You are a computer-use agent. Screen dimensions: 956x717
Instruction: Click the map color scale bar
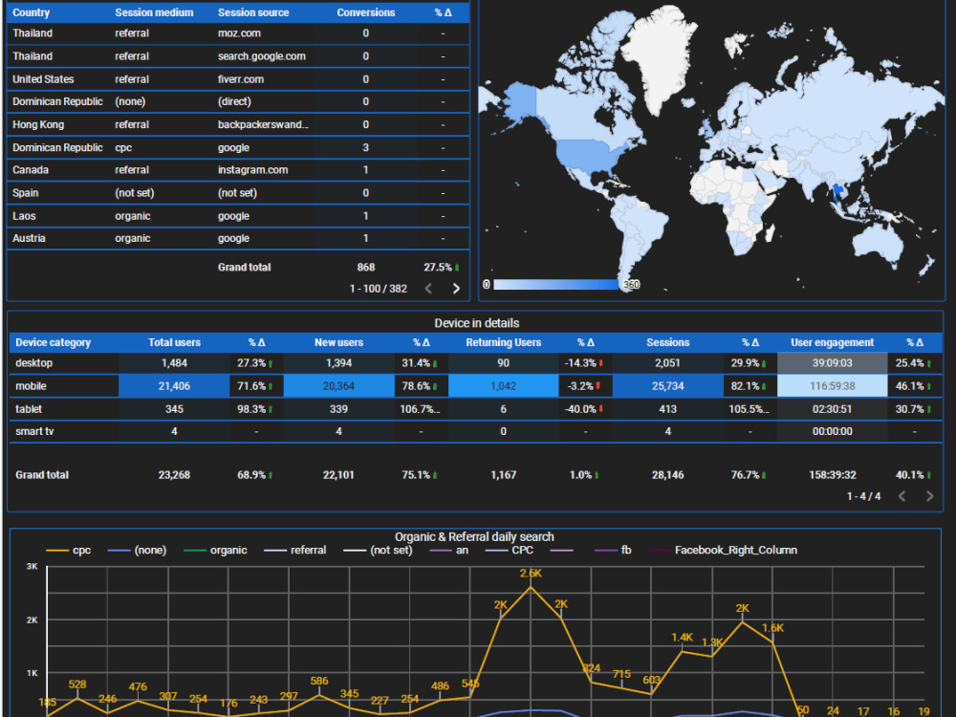(x=555, y=285)
